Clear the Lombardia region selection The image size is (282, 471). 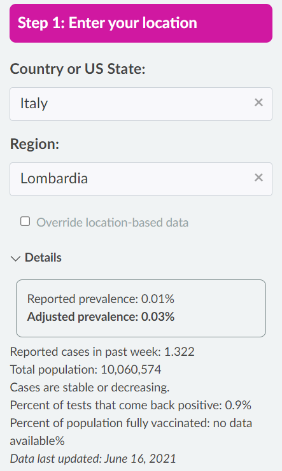tap(258, 178)
